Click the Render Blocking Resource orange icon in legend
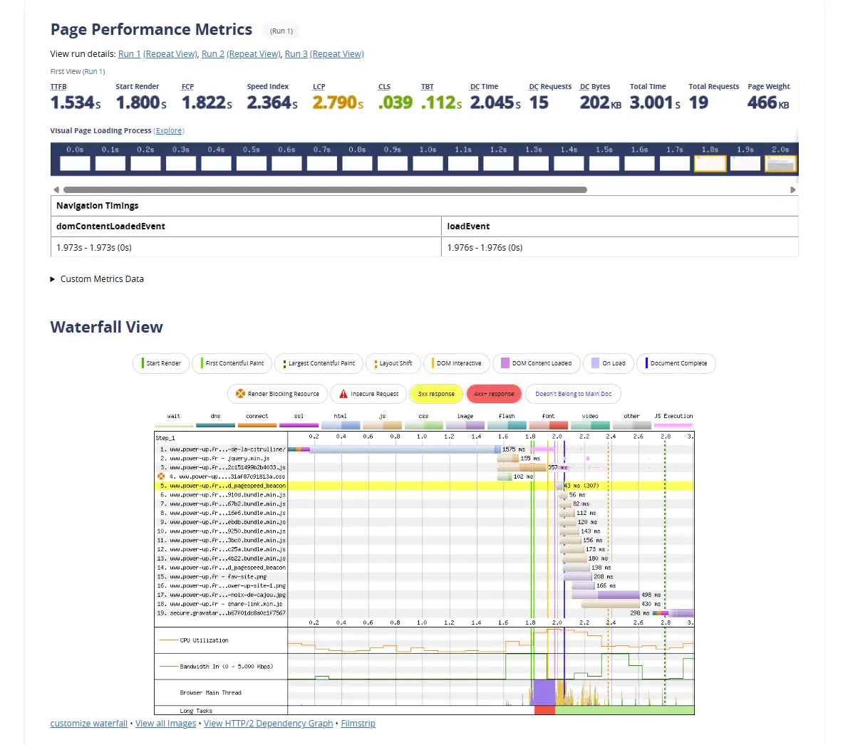This screenshot has width=848, height=745. coord(240,394)
